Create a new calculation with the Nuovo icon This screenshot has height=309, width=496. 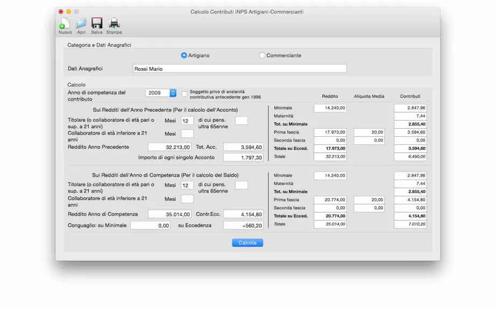pyautogui.click(x=65, y=26)
